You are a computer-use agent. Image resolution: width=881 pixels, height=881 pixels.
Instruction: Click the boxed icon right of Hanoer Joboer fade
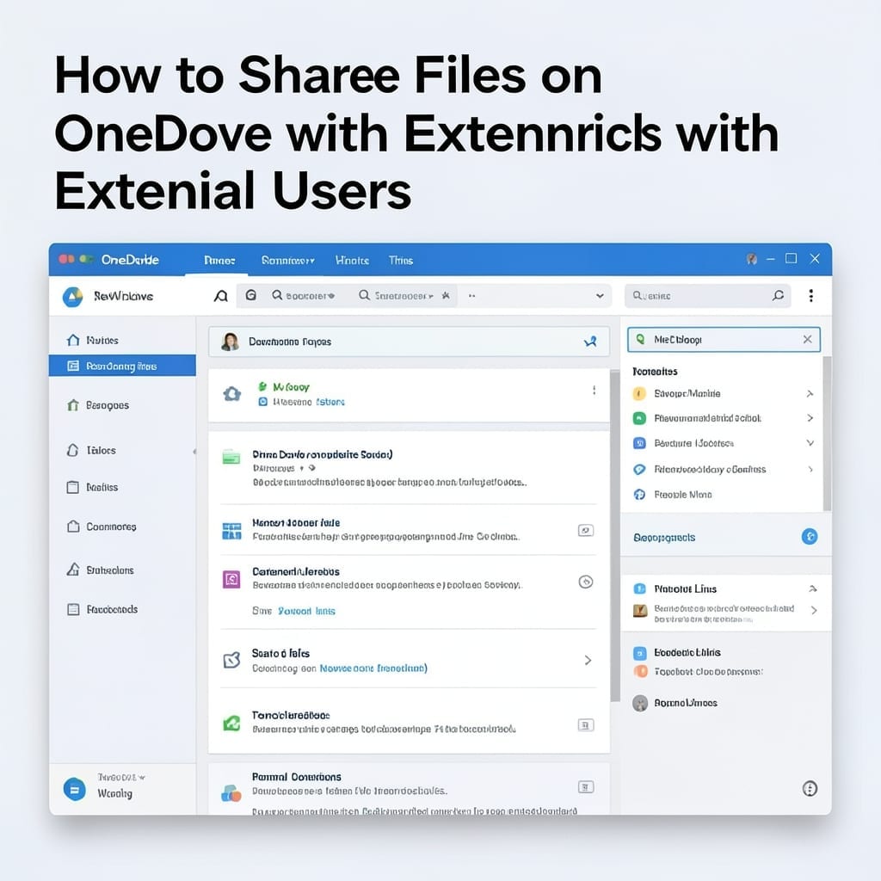586,530
